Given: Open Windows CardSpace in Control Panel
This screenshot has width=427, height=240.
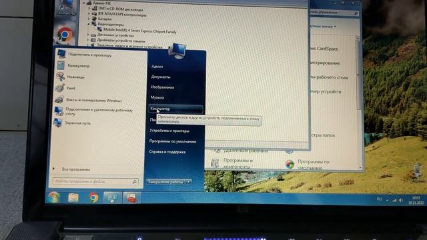Looking at the screenshot, I should point(324,49).
